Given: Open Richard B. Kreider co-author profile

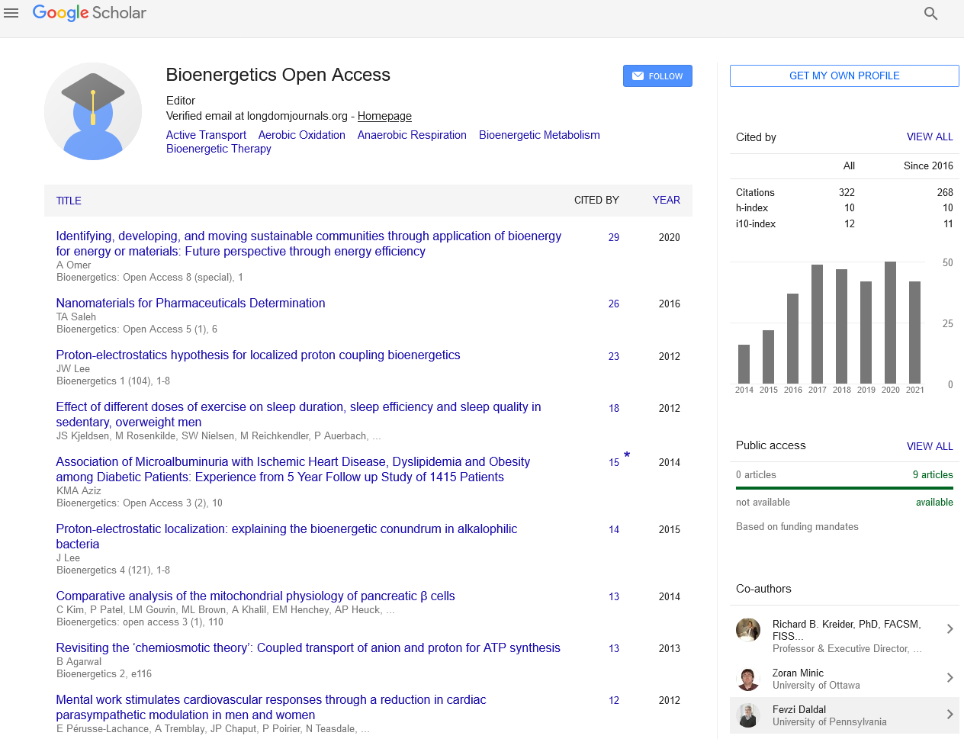Looking at the screenshot, I should 846,630.
